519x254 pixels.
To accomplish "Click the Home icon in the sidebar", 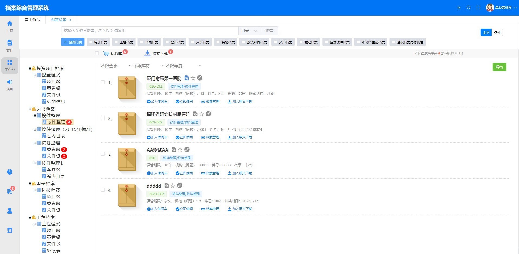I will pyautogui.click(x=10, y=24).
